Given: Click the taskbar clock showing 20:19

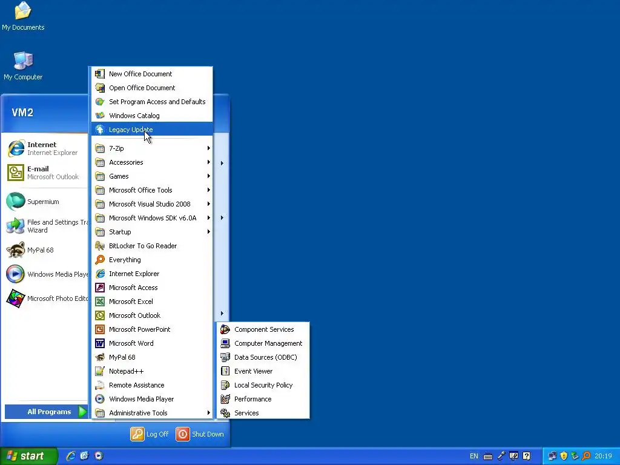Looking at the screenshot, I should click(x=603, y=456).
